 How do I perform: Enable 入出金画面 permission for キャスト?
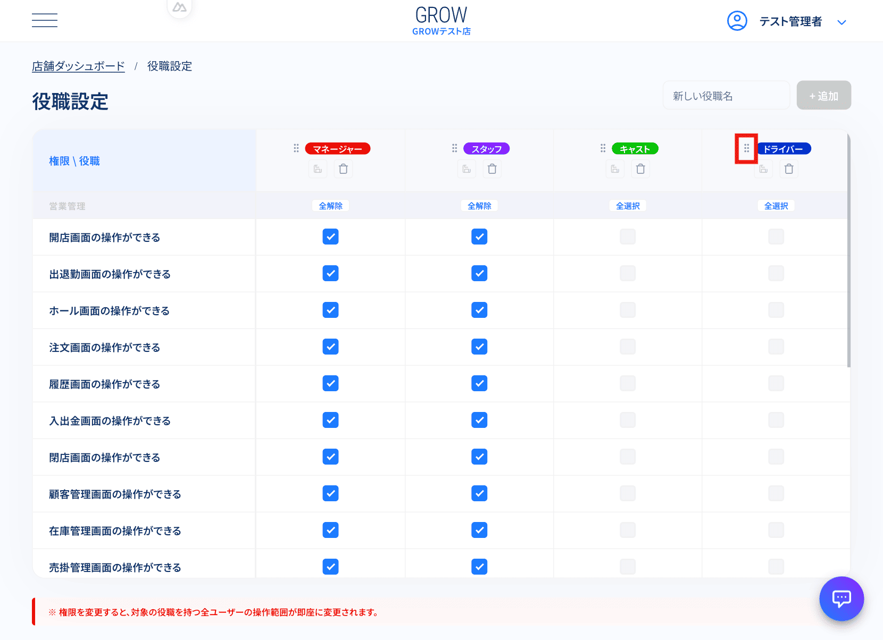point(628,420)
